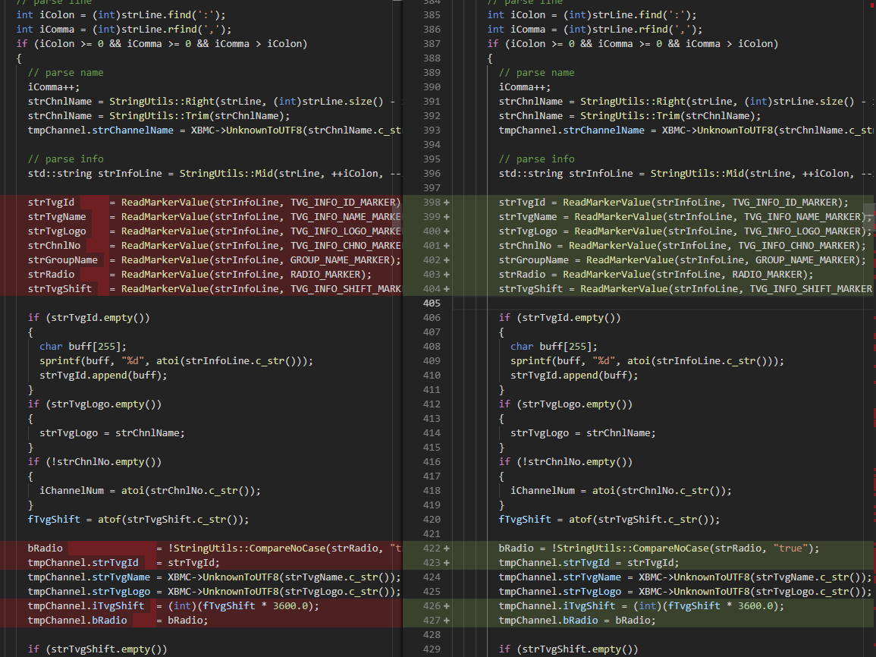This screenshot has width=876, height=657.
Task: Click the right-edge scrollbar of the diff view
Action: click(873, 326)
